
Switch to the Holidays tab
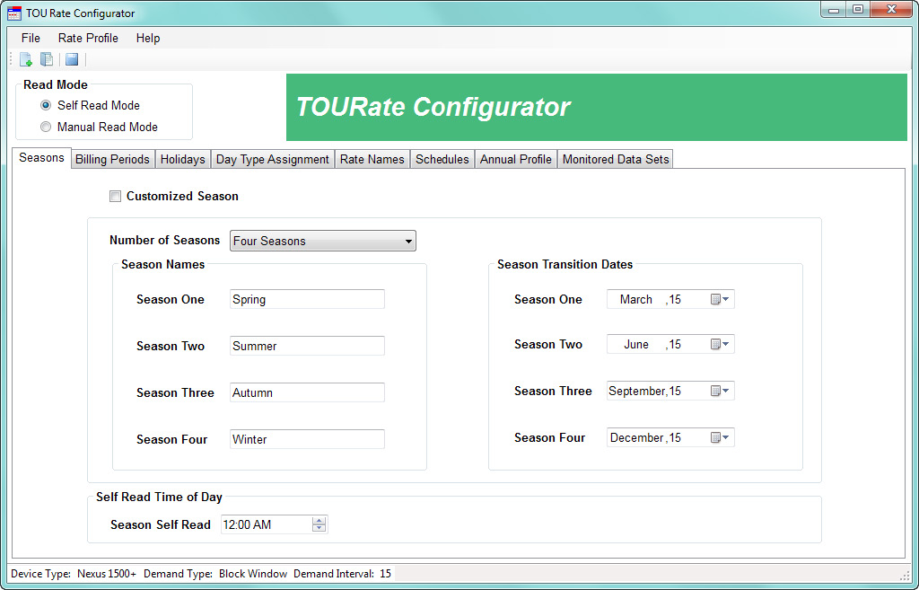pyautogui.click(x=183, y=160)
